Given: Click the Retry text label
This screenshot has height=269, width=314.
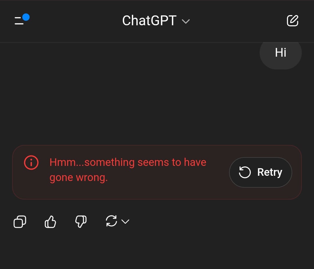Looking at the screenshot, I should 270,172.
